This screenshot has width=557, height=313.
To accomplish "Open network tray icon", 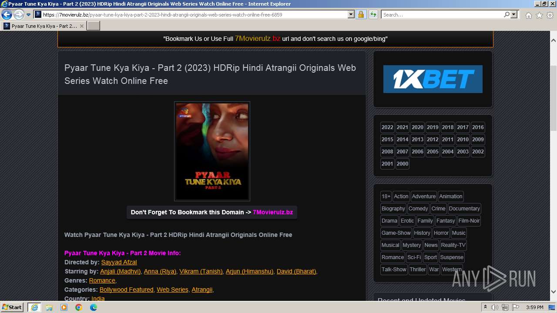I will (x=505, y=307).
